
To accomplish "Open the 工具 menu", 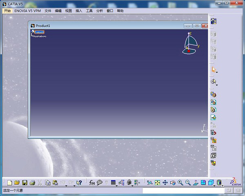I will coord(89,11).
